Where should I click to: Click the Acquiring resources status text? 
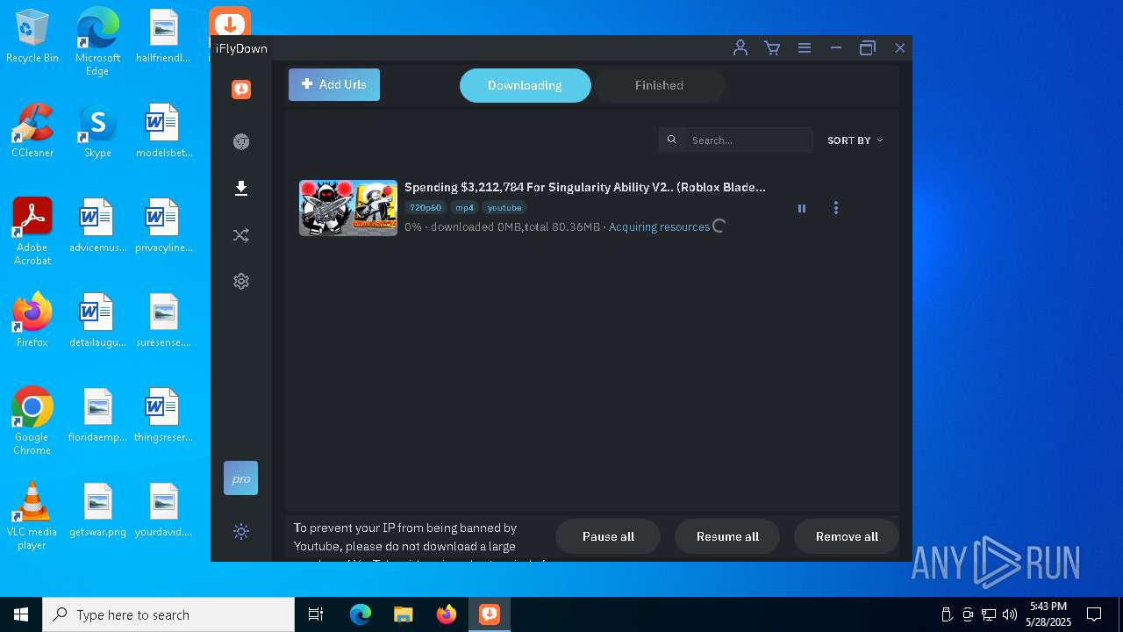[x=659, y=226]
